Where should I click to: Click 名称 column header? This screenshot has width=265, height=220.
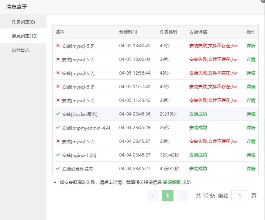point(60,32)
